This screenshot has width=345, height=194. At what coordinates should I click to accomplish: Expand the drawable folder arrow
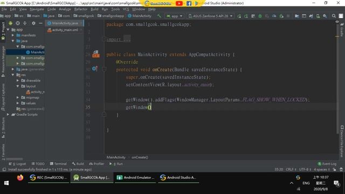pyautogui.click(x=18, y=80)
